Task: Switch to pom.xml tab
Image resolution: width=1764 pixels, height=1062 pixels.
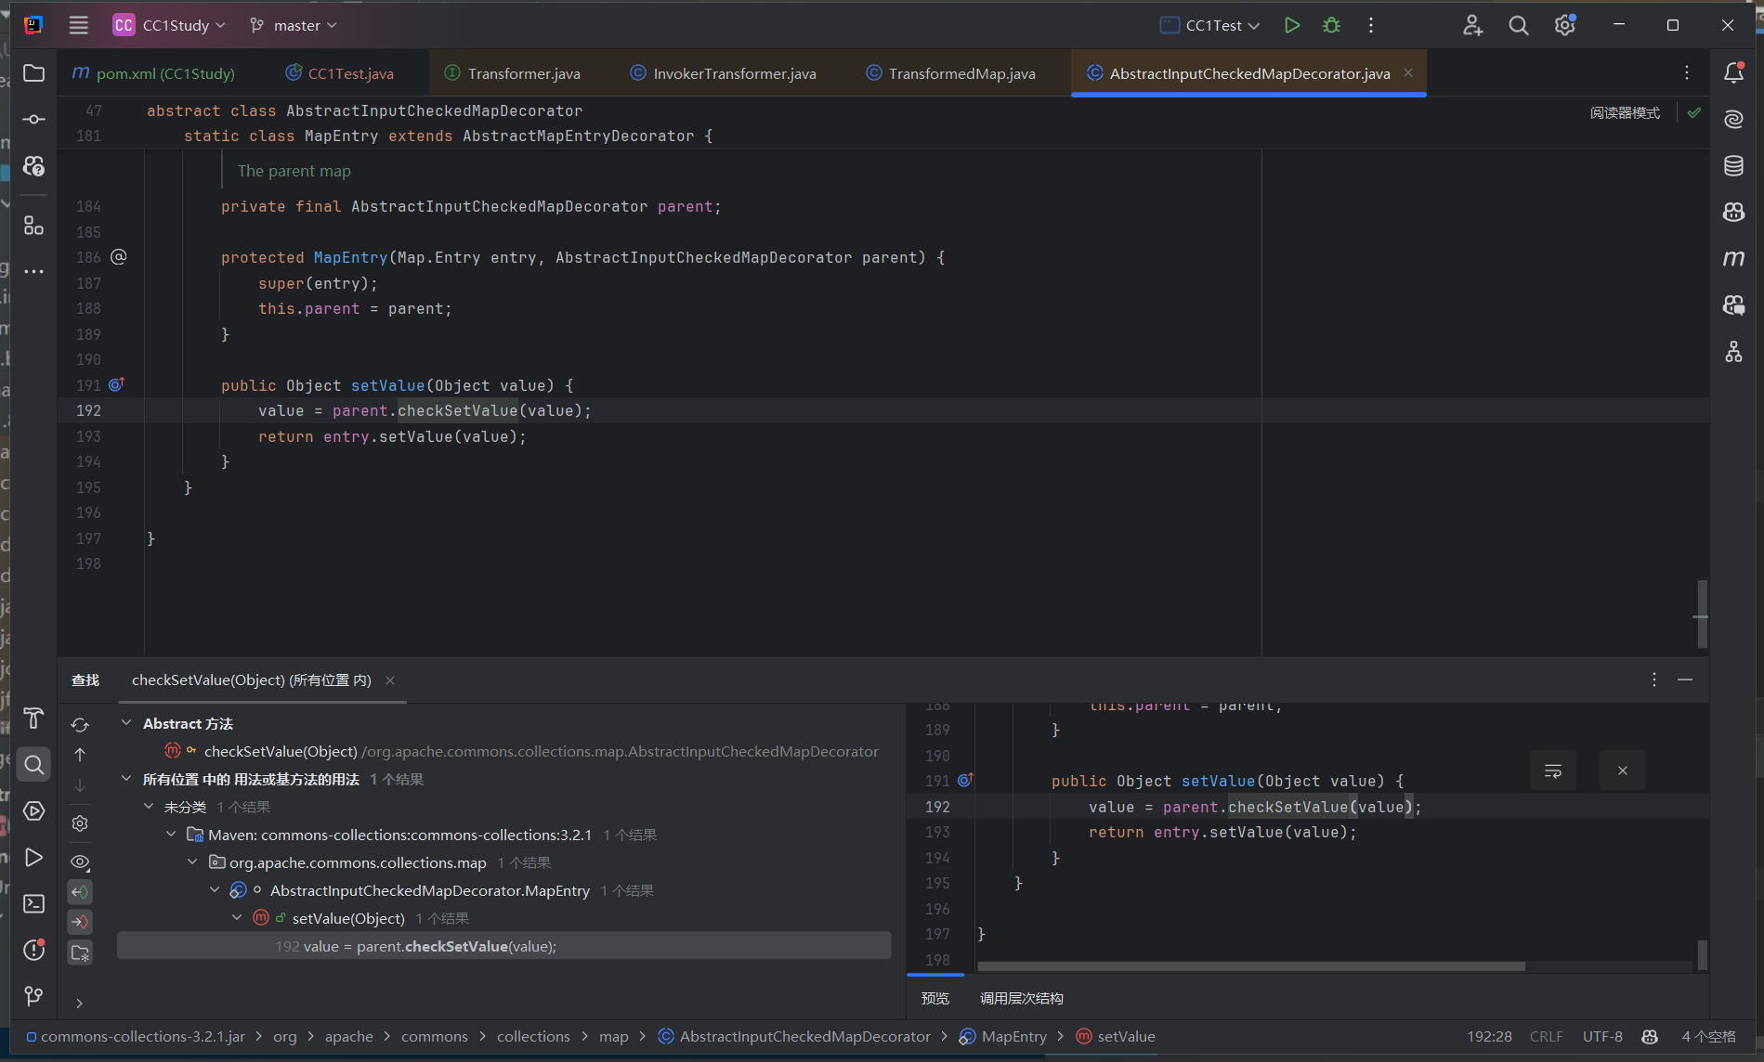Action: 153,73
